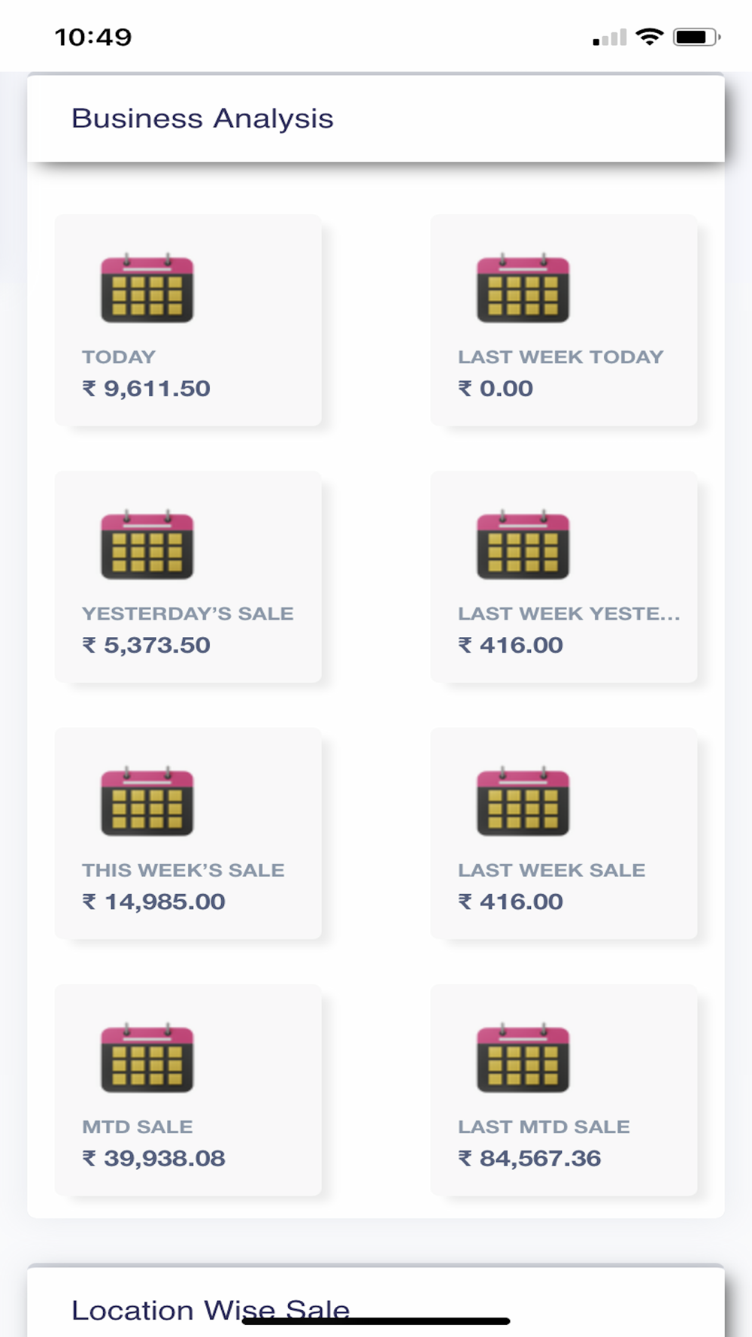Tap the Wi-Fi status icon
The image size is (752, 1337).
pyautogui.click(x=650, y=37)
